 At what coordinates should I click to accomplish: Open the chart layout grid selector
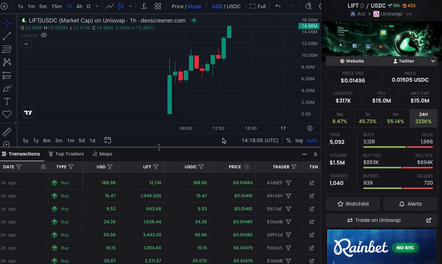[x=158, y=6]
